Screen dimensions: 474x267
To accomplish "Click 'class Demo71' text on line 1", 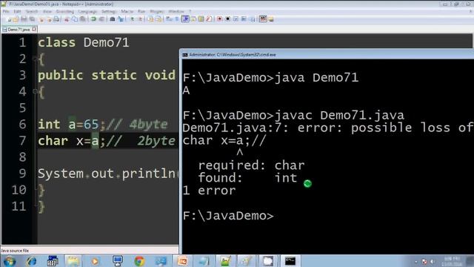I will [x=84, y=42].
